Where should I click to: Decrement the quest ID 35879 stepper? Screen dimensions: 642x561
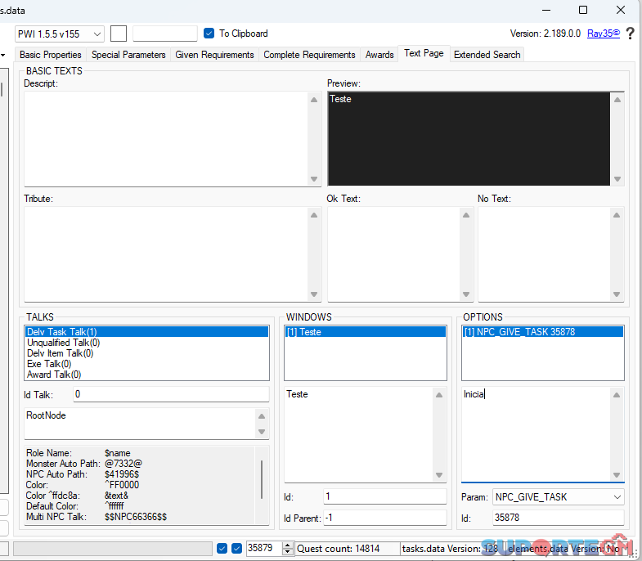point(287,552)
